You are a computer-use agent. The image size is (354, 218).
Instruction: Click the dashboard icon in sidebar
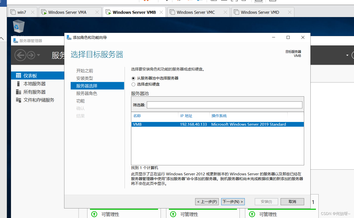coord(19,76)
